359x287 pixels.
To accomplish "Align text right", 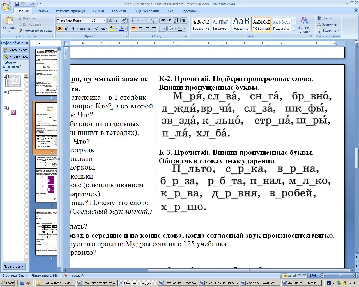I will [147, 29].
